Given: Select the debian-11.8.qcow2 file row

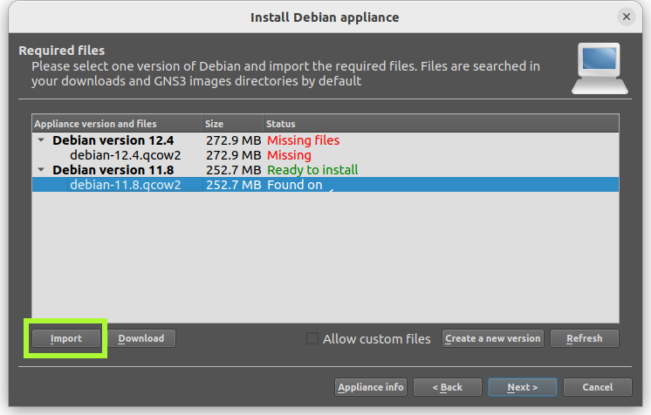Looking at the screenshot, I should [x=325, y=185].
